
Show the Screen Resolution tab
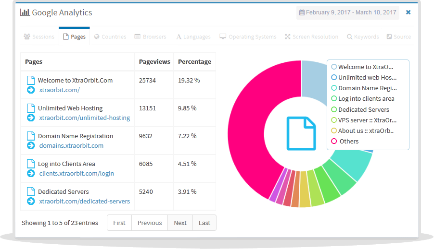pyautogui.click(x=312, y=36)
